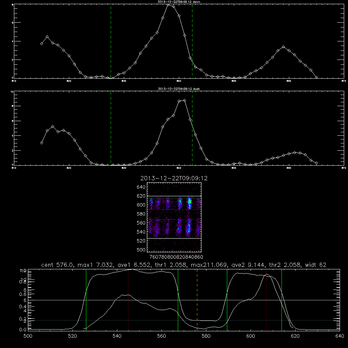Click the solid green line near 568 in bottom plot
The height and width of the screenshot is (348, 348).
[x=178, y=300]
